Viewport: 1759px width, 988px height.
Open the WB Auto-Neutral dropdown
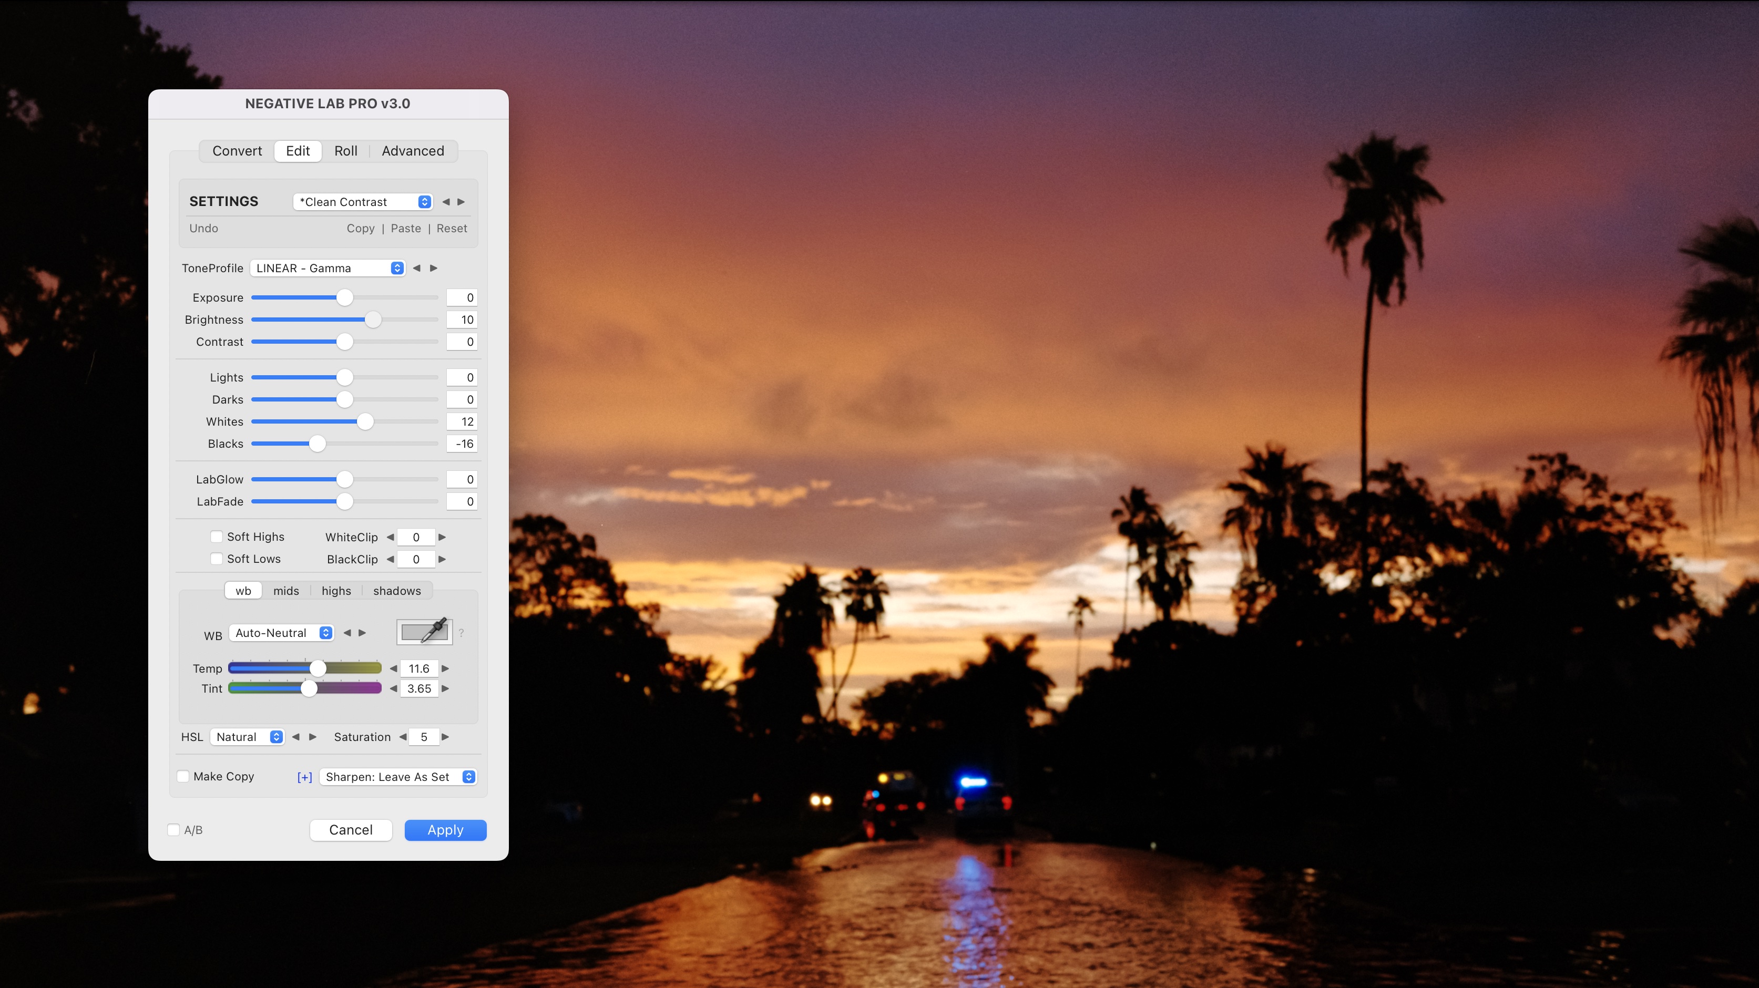(x=281, y=633)
